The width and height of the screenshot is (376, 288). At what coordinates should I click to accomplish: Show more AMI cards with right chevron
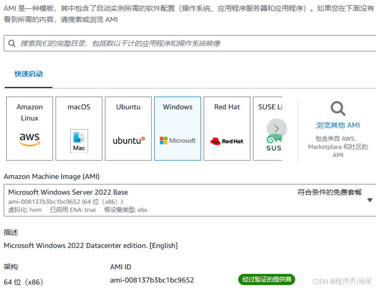(277, 129)
